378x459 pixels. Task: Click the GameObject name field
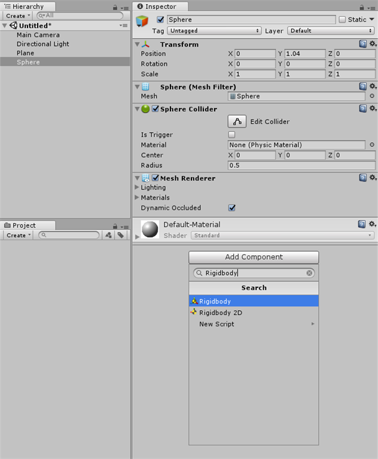click(251, 19)
